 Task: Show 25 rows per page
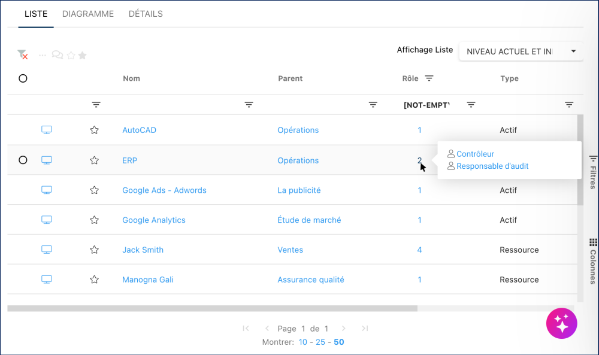[320, 342]
